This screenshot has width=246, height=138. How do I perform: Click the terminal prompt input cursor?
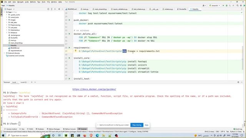(20, 123)
